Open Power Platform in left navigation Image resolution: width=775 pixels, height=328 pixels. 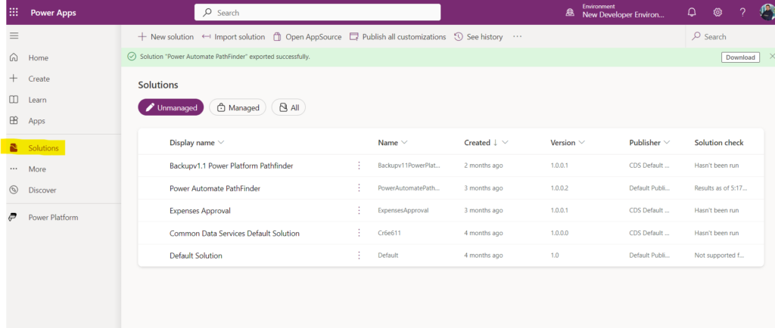(x=53, y=218)
